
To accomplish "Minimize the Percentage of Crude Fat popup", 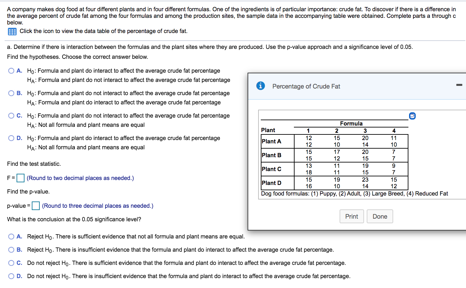I will pos(459,85).
